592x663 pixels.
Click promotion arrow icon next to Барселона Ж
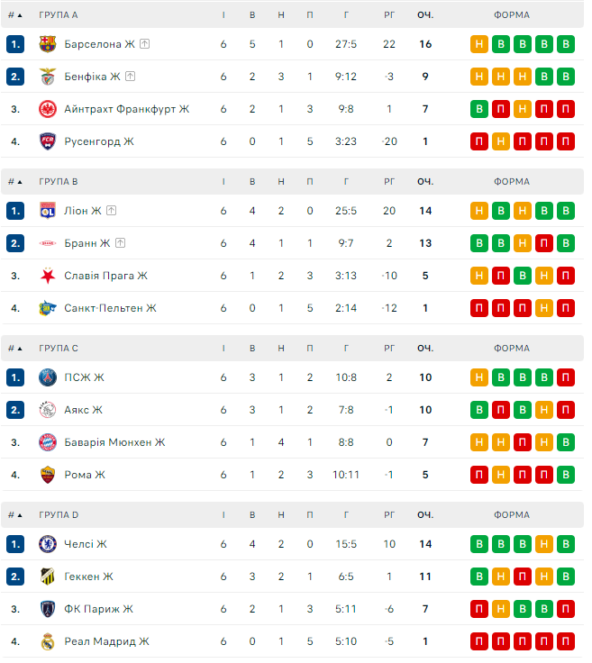click(x=144, y=44)
